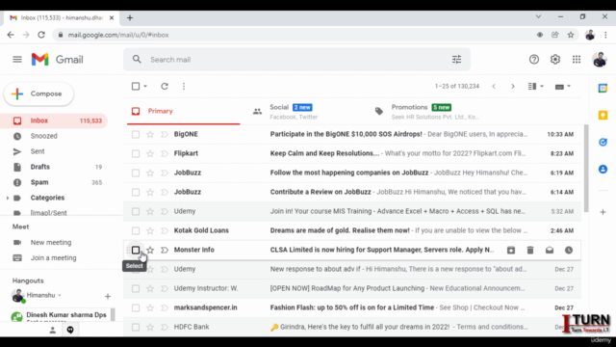This screenshot has height=347, width=616.
Task: Compose a new email
Action: click(38, 93)
